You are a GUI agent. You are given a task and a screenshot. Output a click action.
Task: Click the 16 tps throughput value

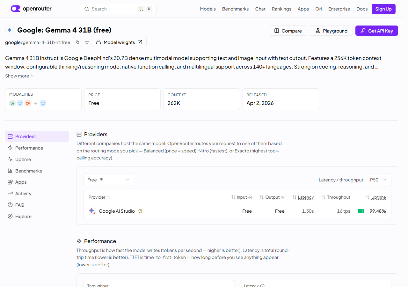pos(344,211)
